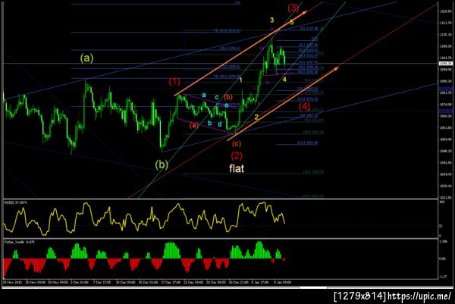The height and width of the screenshot is (304, 455).
Task: Select the red "(2)" wave label
Action: pyautogui.click(x=237, y=155)
